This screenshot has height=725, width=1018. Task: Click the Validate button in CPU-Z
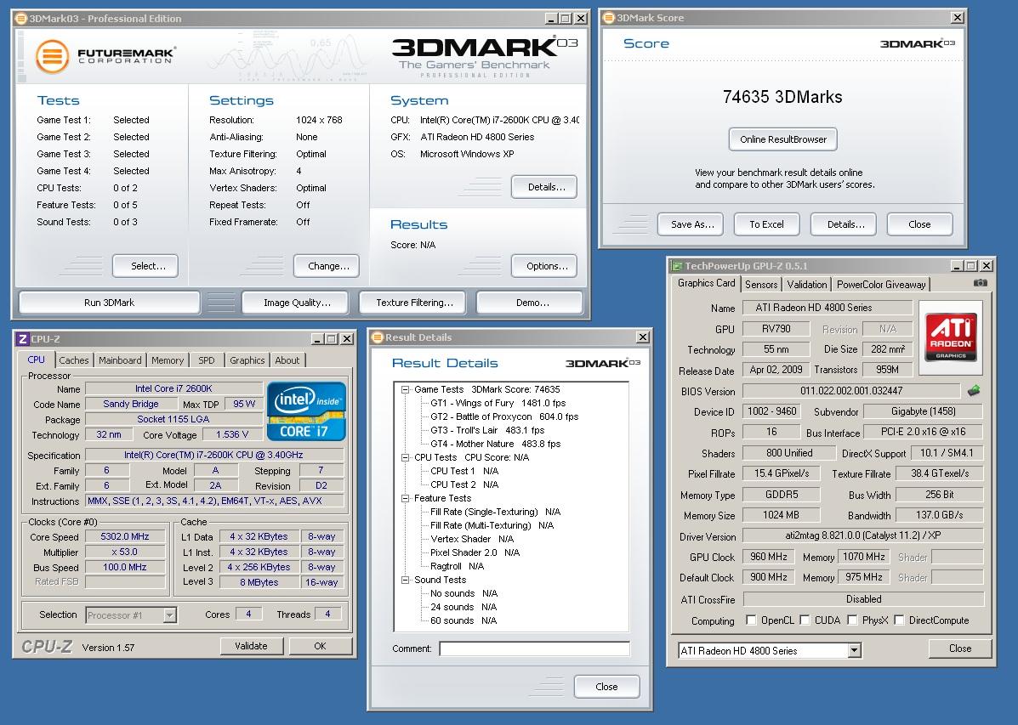pos(251,646)
